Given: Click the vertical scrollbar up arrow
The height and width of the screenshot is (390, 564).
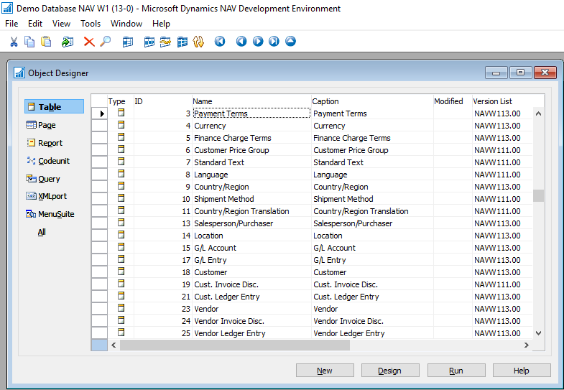Looking at the screenshot, I should 538,113.
